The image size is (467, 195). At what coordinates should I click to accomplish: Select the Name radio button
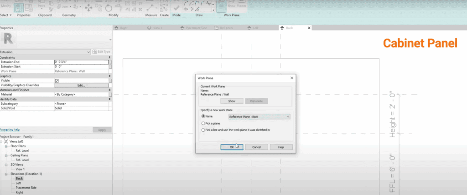(203, 117)
